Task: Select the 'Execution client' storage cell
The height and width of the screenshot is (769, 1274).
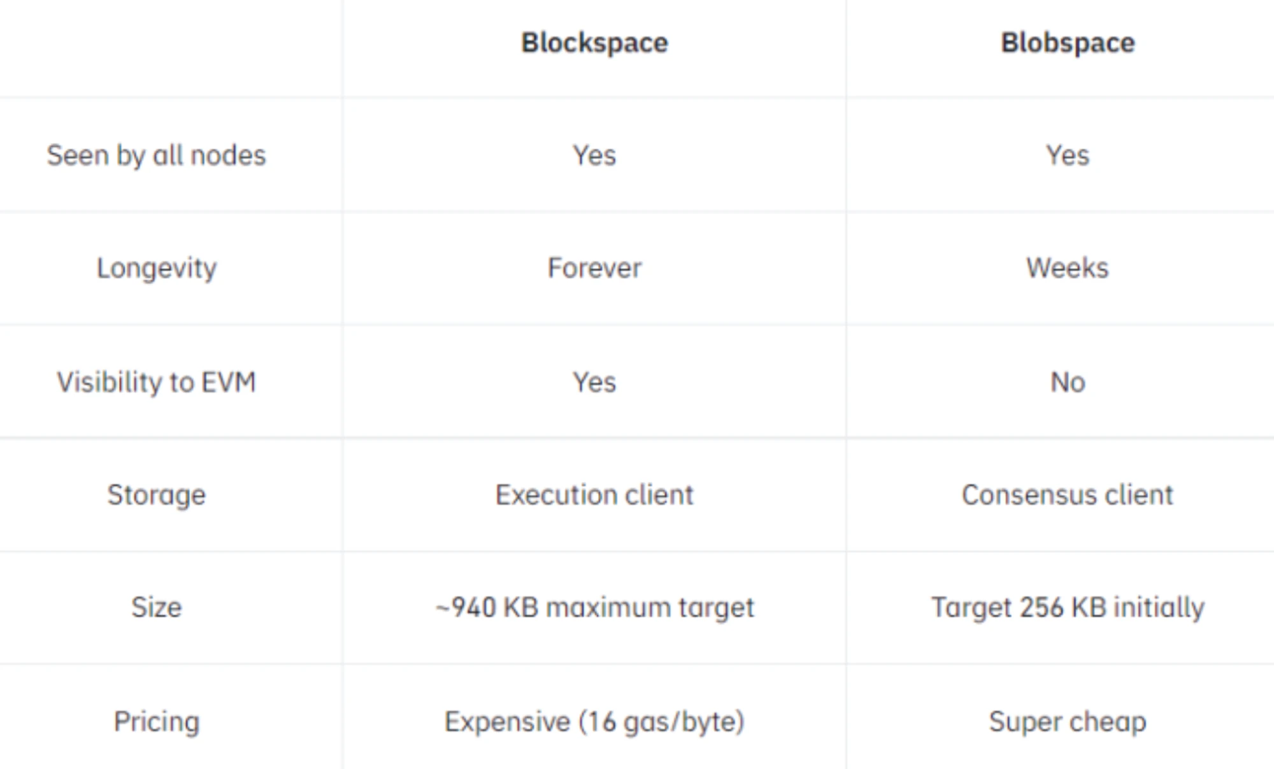Action: point(594,495)
